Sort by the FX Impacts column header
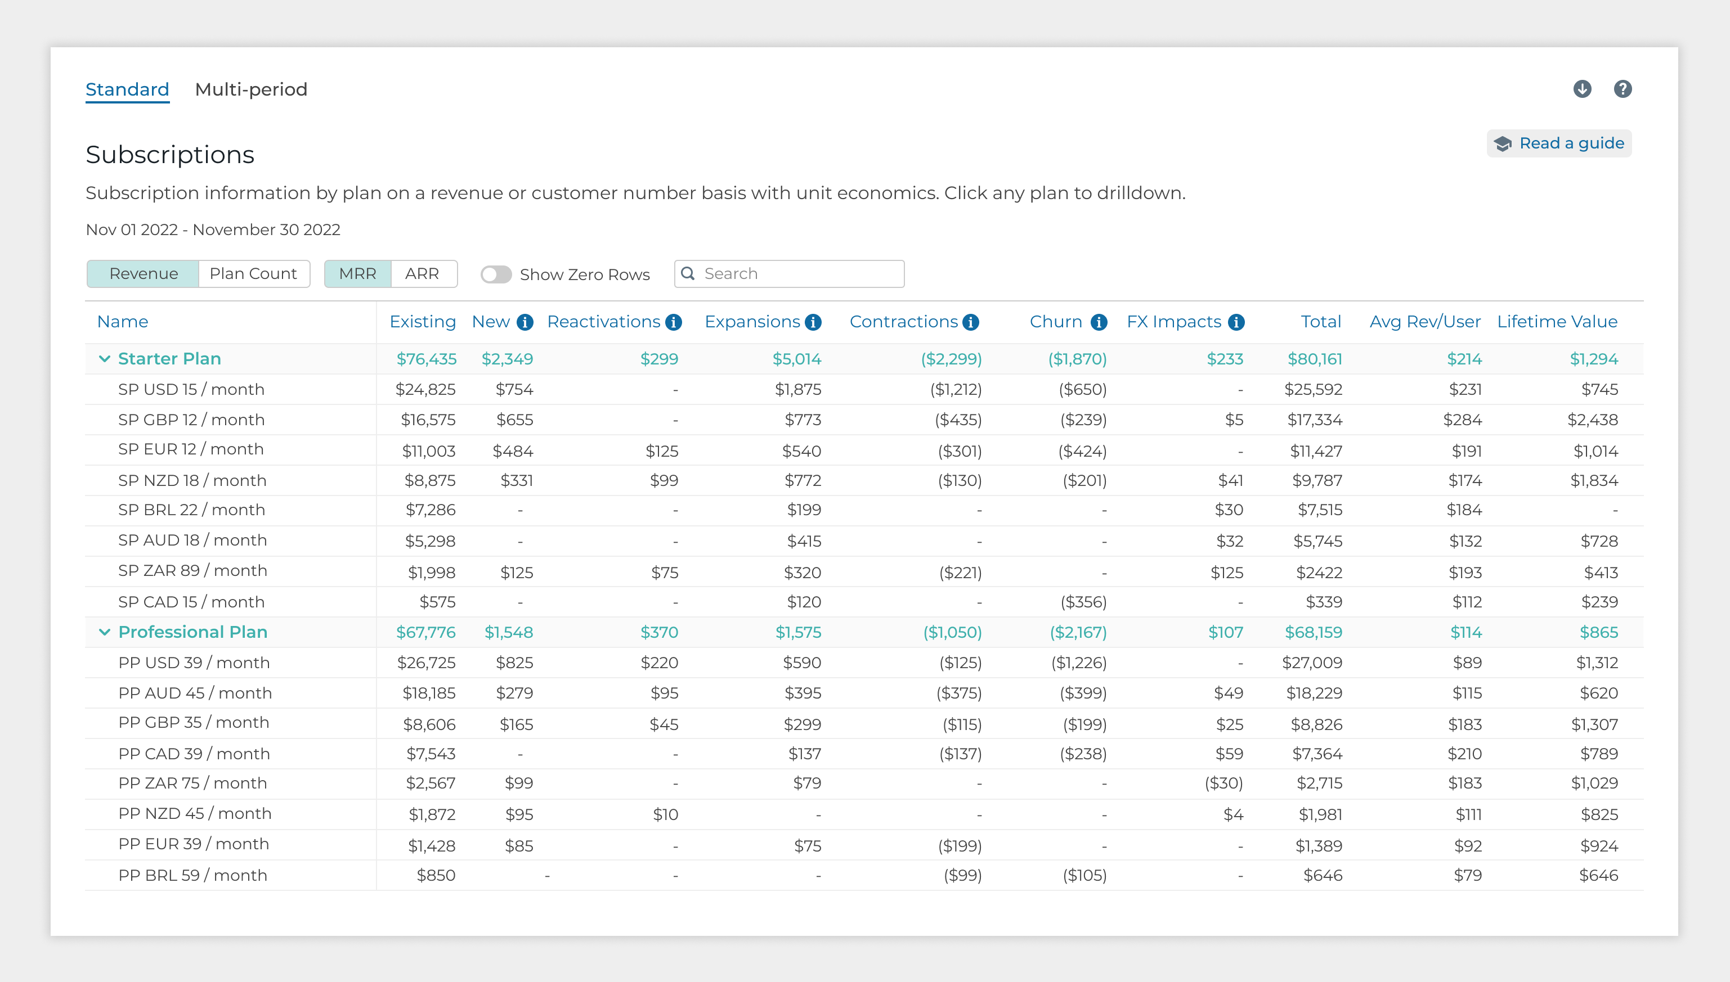Viewport: 1730px width, 982px height. pos(1174,322)
